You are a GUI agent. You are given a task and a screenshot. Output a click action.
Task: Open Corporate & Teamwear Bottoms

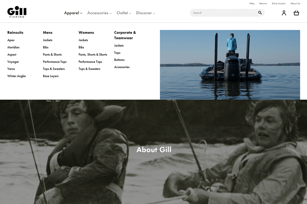point(119,60)
